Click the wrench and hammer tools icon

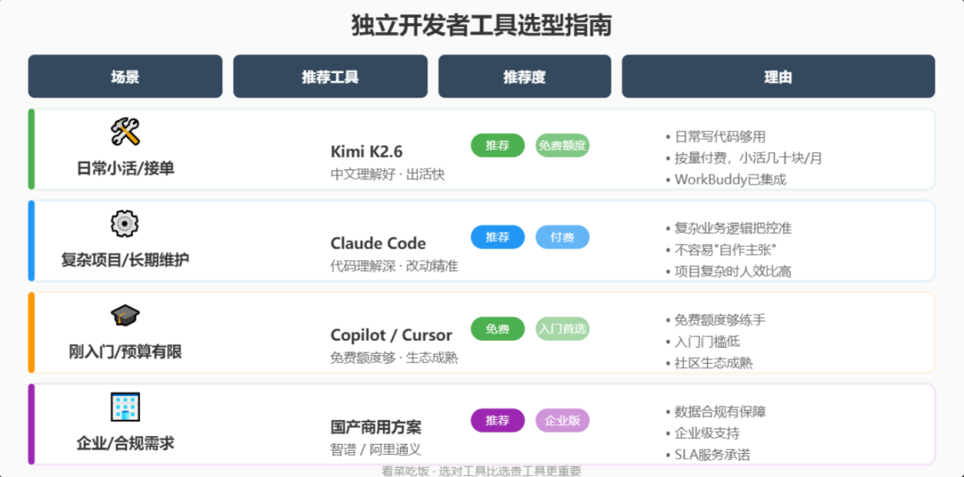pos(125,132)
